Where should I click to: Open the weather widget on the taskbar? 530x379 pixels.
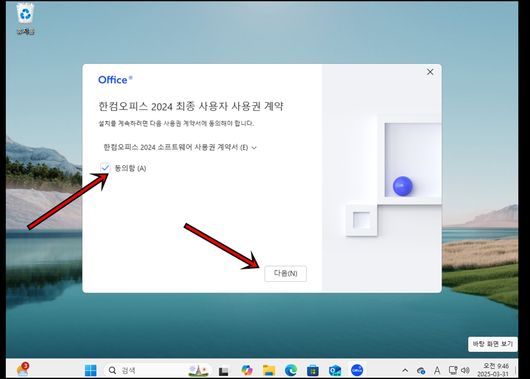pos(23,370)
